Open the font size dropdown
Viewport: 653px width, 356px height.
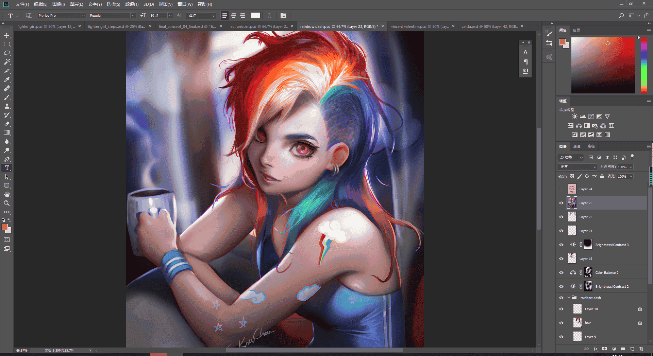tap(170, 15)
